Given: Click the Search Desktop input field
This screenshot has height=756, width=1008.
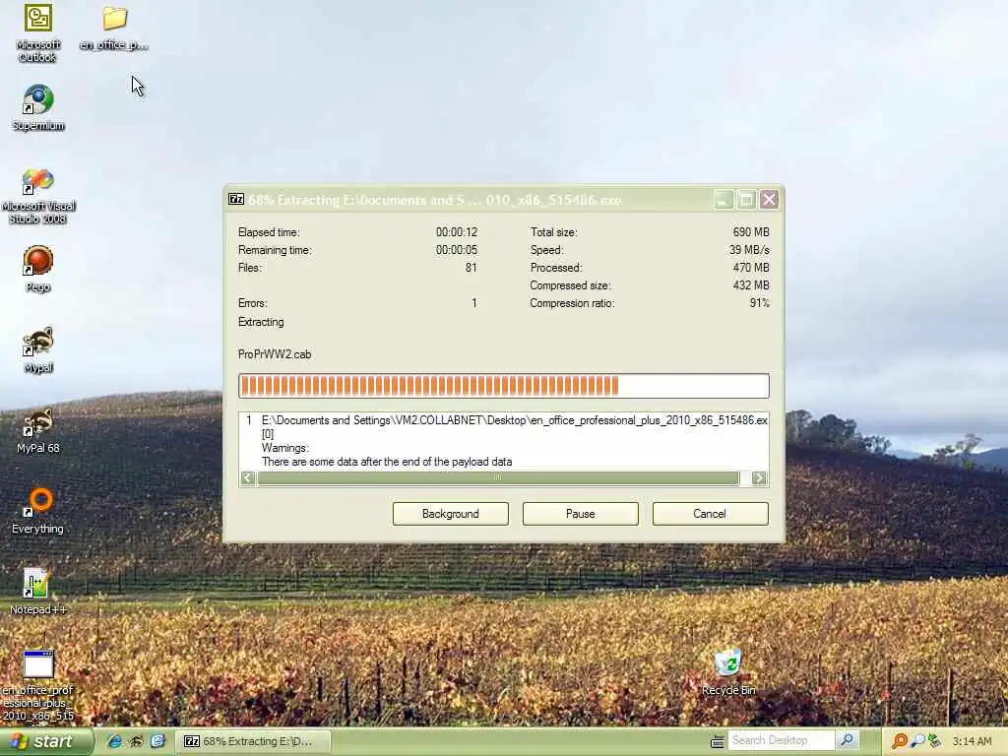Looking at the screenshot, I should (781, 740).
